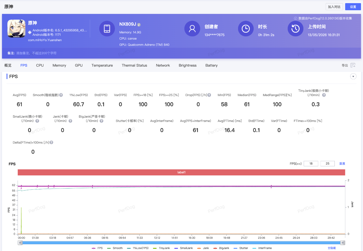Open help for Jank(卡顿)
This screenshot has height=251, width=363.
click(70, 121)
